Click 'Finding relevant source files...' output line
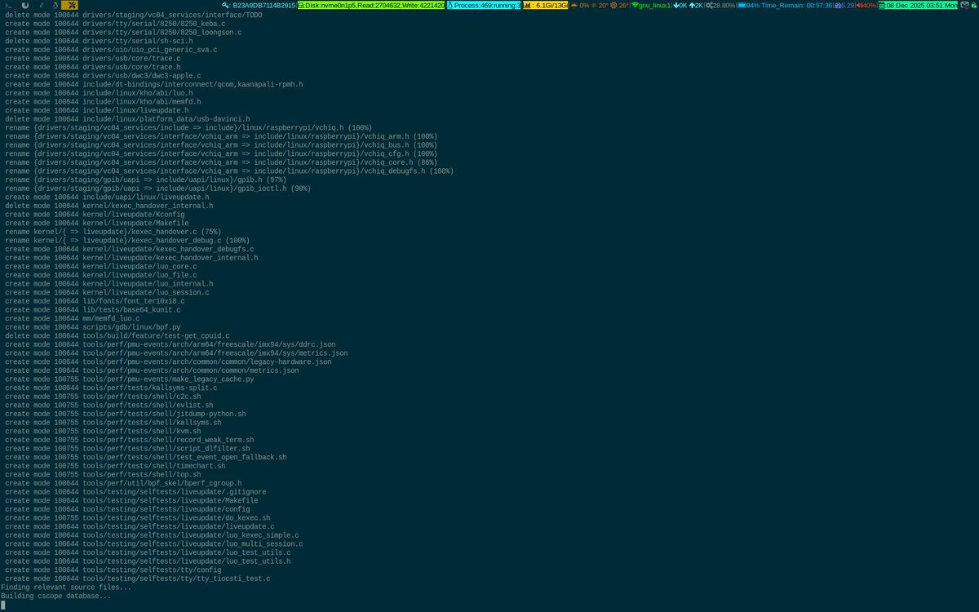This screenshot has height=612, width=979. 66,588
